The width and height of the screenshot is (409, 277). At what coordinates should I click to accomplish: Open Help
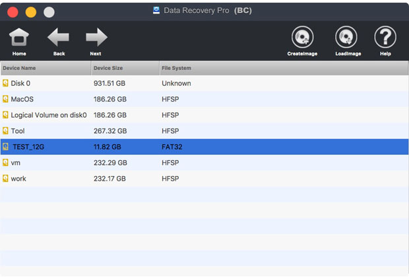385,41
